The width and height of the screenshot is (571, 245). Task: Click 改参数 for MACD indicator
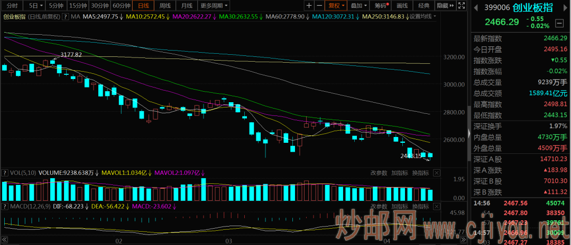(379, 207)
